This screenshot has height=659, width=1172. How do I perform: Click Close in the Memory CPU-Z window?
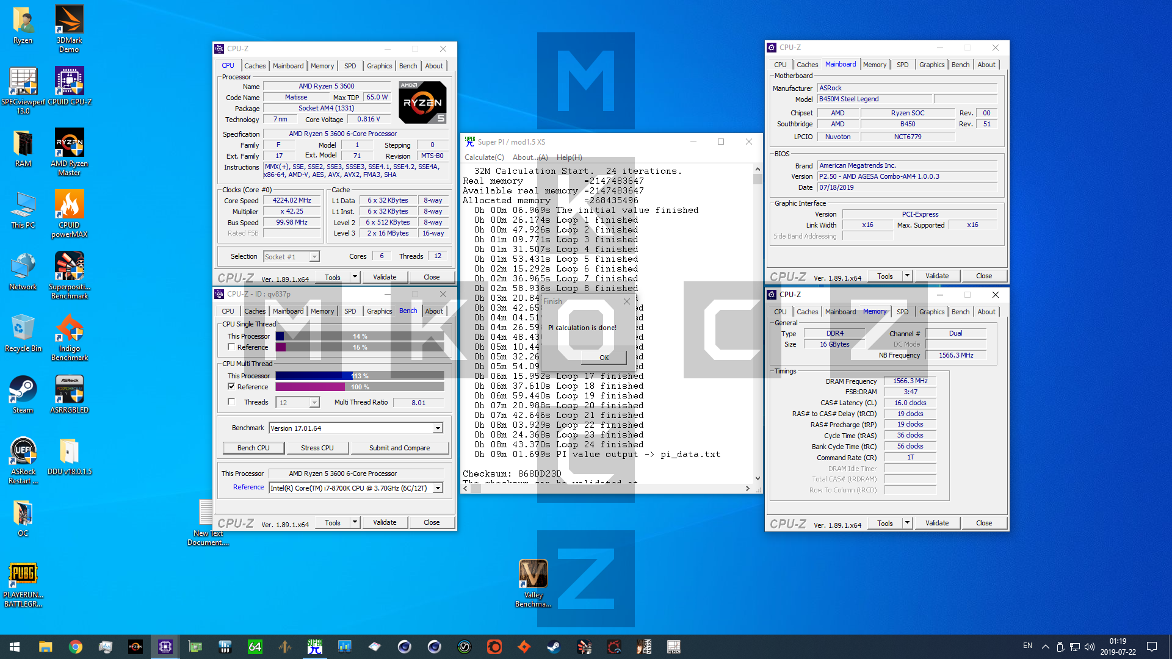[984, 523]
